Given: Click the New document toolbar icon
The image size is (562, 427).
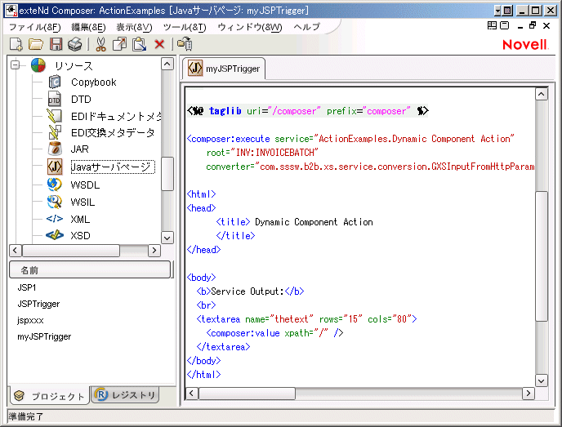Looking at the screenshot, I should (16, 44).
